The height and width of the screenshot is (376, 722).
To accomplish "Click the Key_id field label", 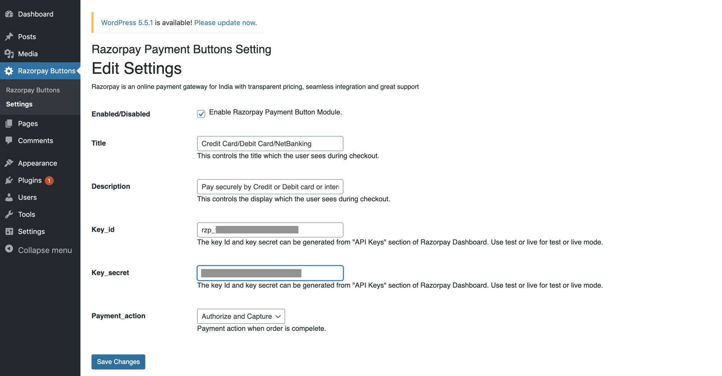I will coord(103,230).
